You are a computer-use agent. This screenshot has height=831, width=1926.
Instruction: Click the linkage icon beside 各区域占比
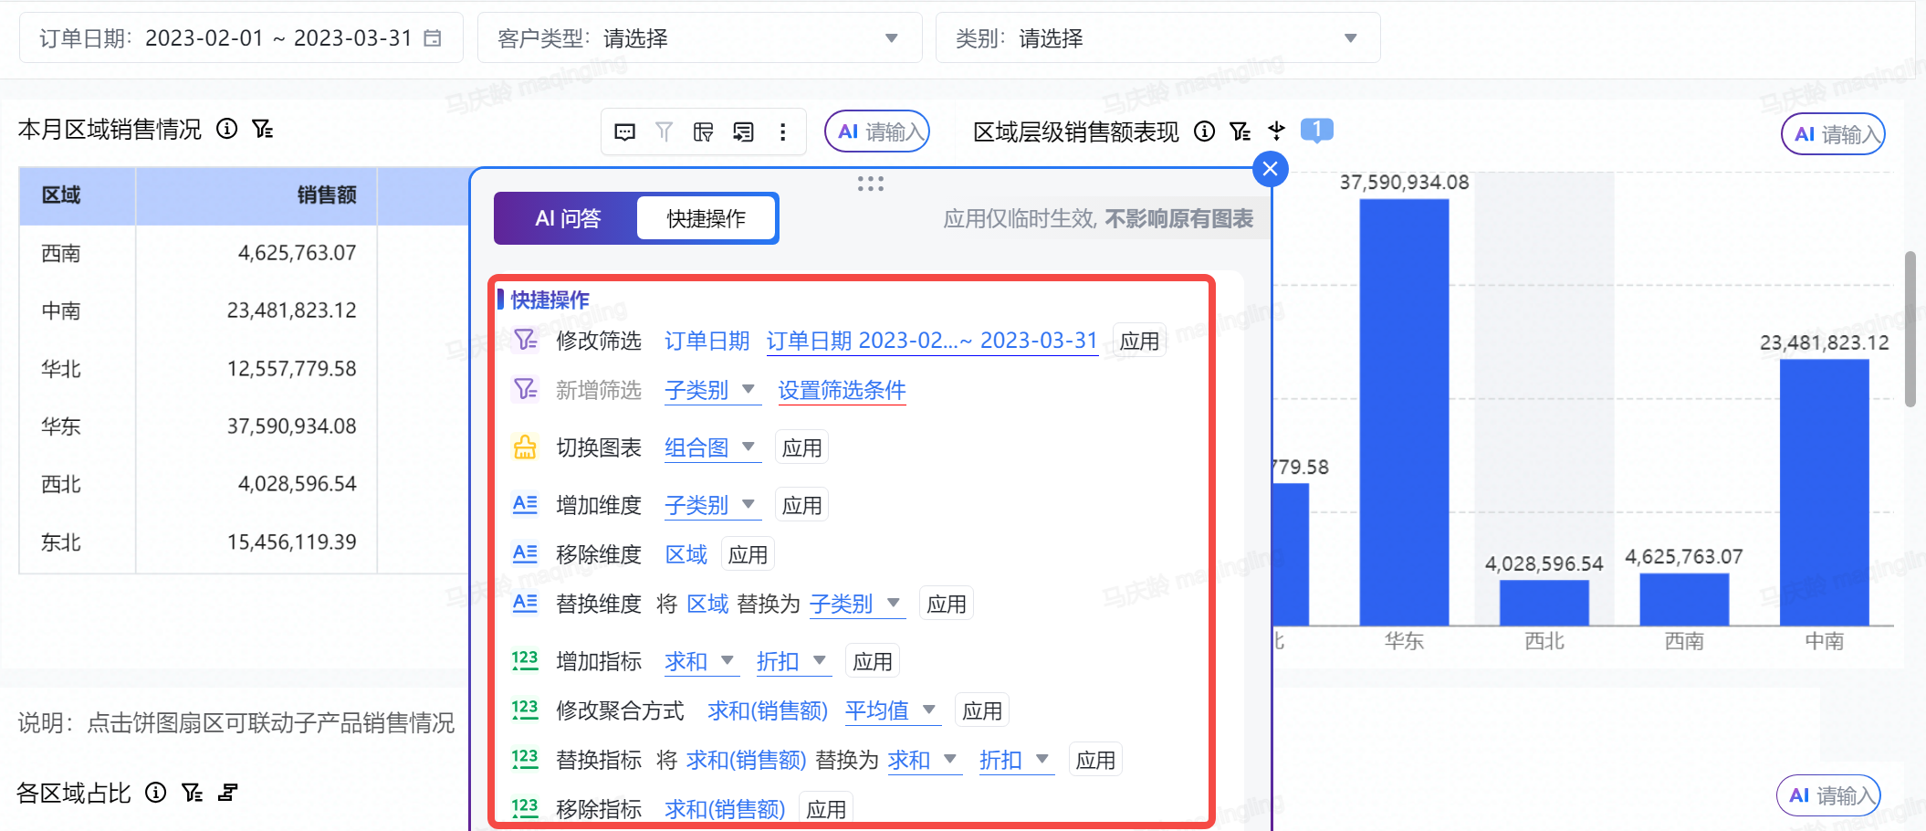(228, 792)
